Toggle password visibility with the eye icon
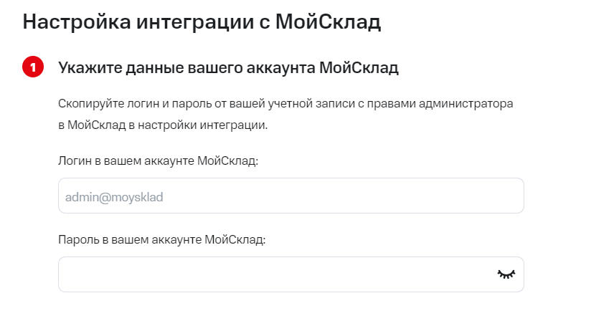The height and width of the screenshot is (331, 614). tap(506, 274)
